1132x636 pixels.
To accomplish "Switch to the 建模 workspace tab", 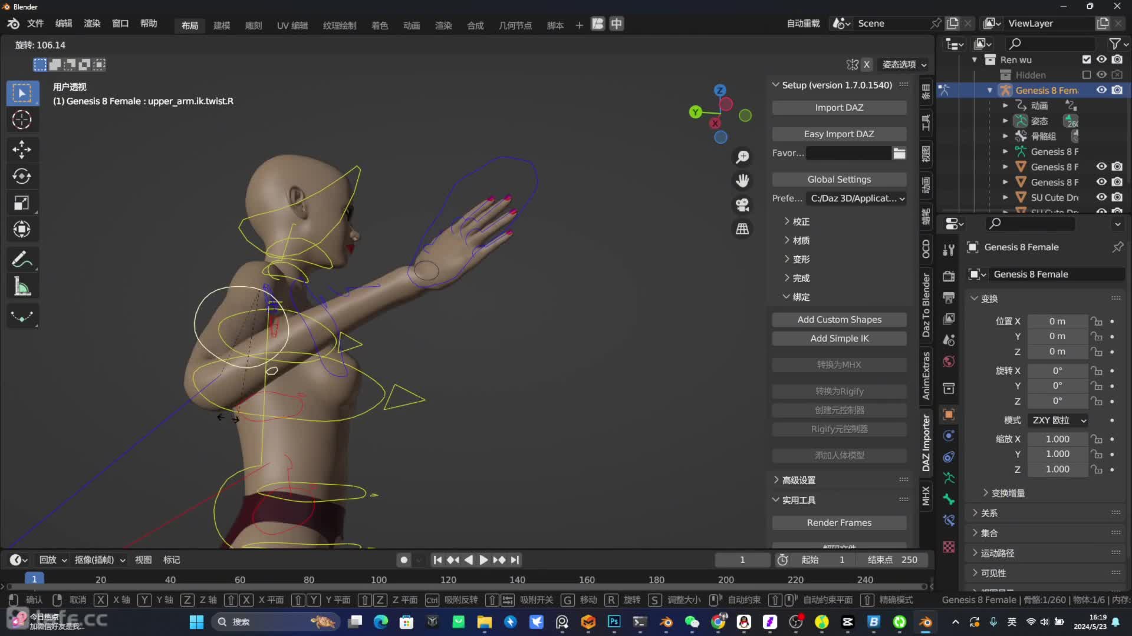I will pyautogui.click(x=222, y=25).
